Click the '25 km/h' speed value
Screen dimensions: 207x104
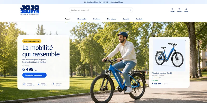click(x=58, y=85)
